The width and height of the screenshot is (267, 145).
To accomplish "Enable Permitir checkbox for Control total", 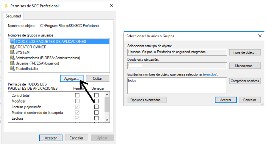I will (77, 95).
